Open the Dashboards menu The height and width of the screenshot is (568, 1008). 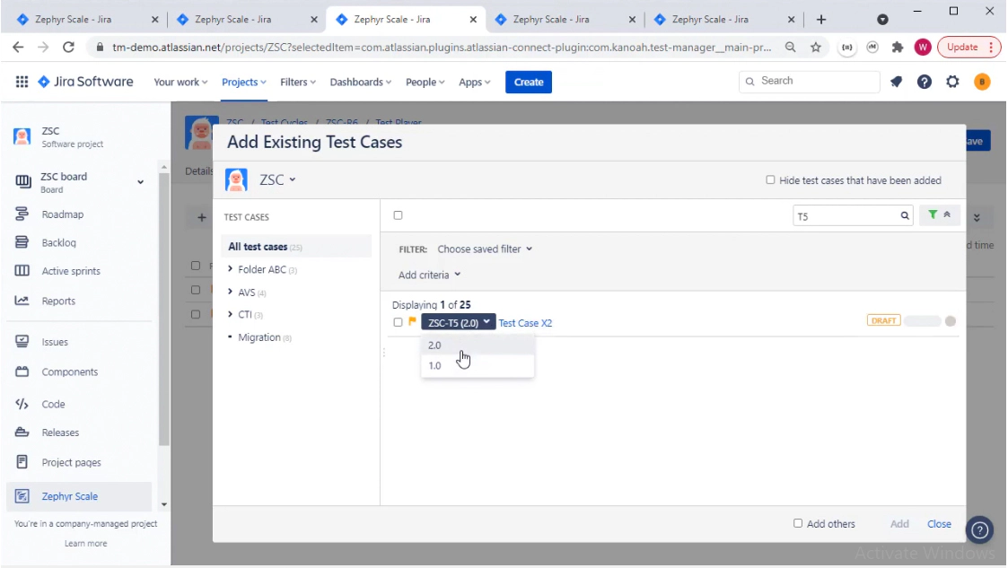pos(357,81)
